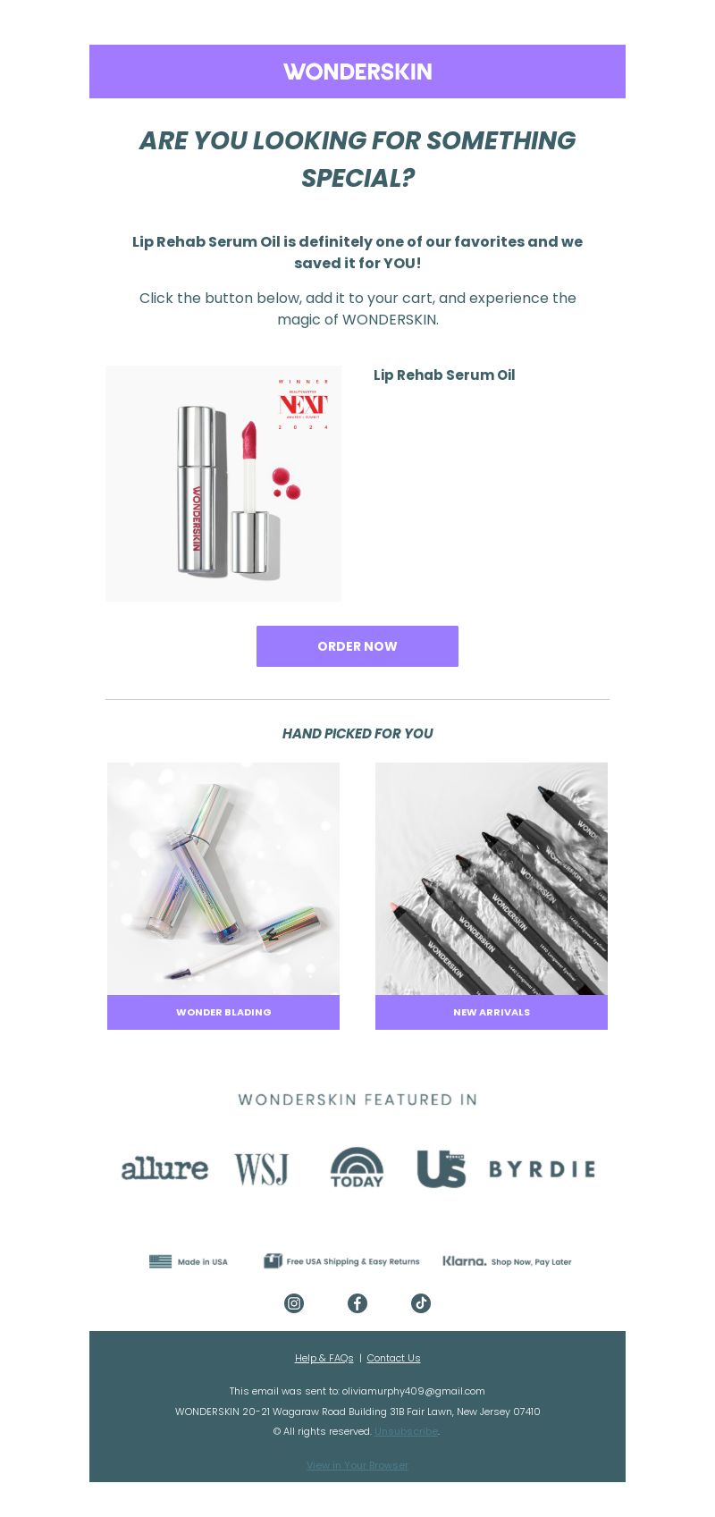The image size is (715, 1517).
Task: Click the Us Weekly logo
Action: point(442,1168)
